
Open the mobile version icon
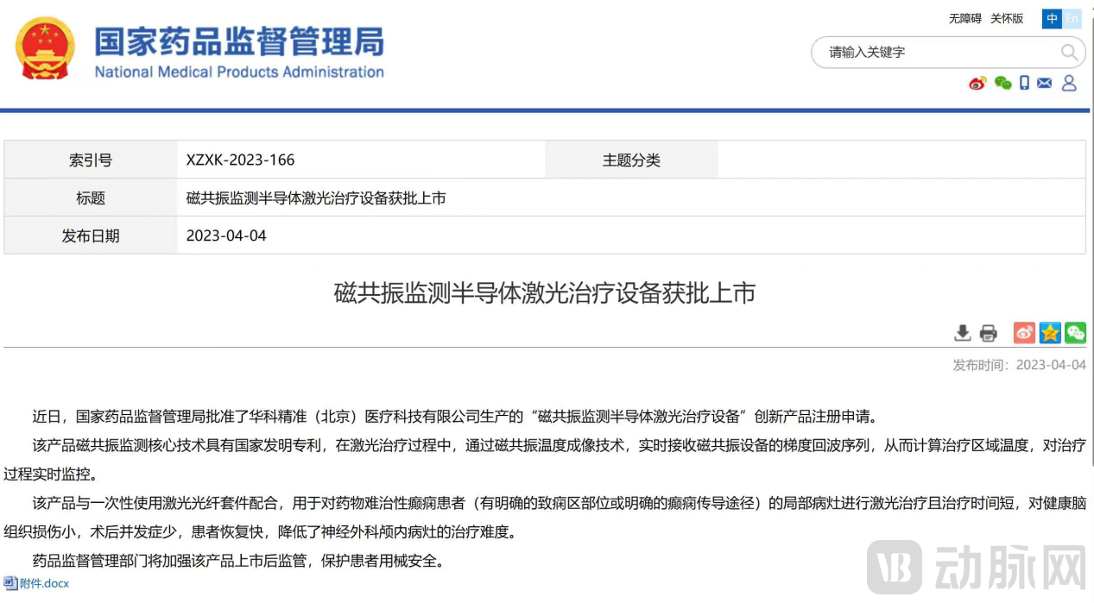pyautogui.click(x=1024, y=83)
